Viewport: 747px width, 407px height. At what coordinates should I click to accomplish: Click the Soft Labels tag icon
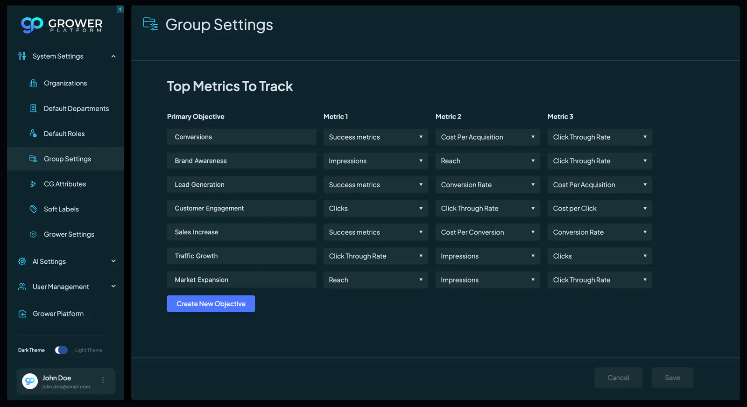click(x=33, y=209)
